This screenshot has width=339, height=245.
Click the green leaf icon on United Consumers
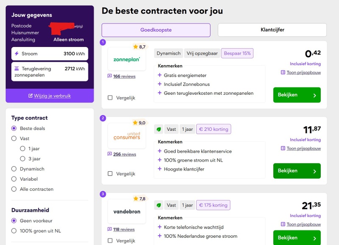tap(158, 129)
